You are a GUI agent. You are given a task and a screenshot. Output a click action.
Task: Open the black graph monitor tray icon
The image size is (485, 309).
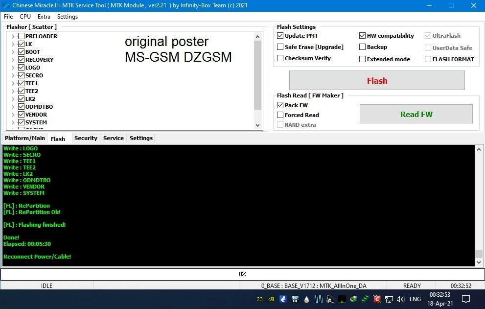pos(342,299)
